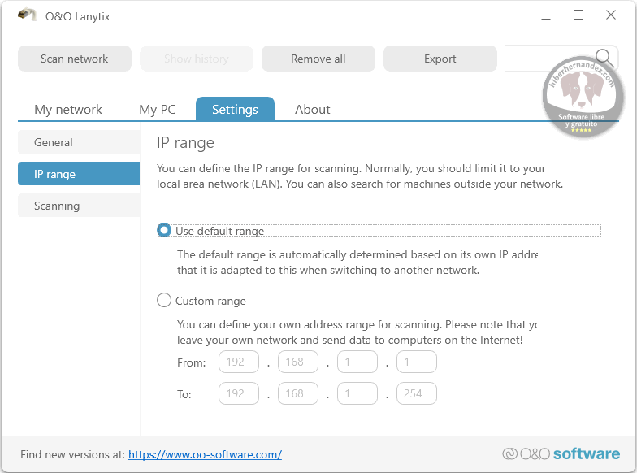
Task: Open the General settings section
Action: point(79,142)
